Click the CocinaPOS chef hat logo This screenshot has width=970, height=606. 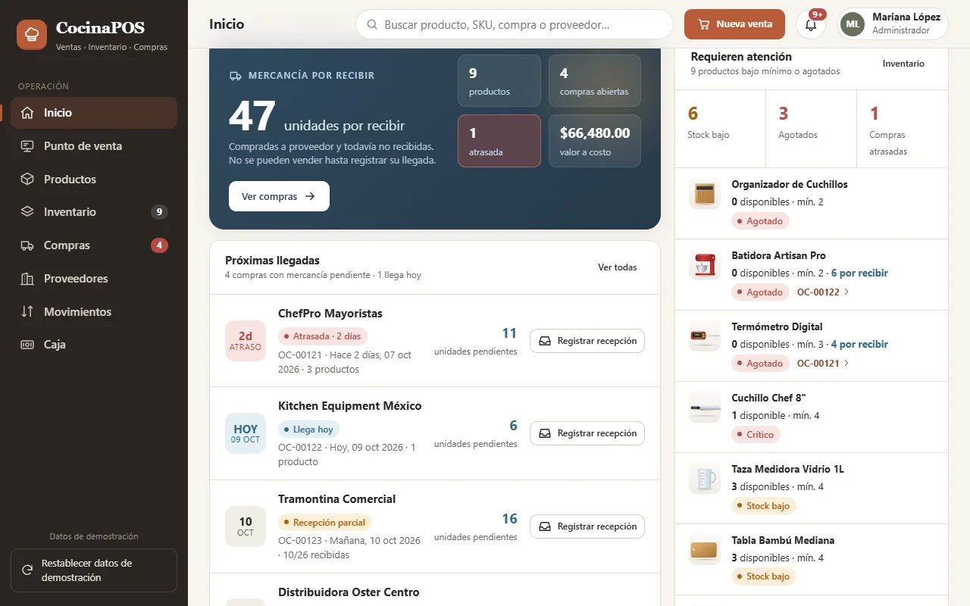[x=32, y=35]
